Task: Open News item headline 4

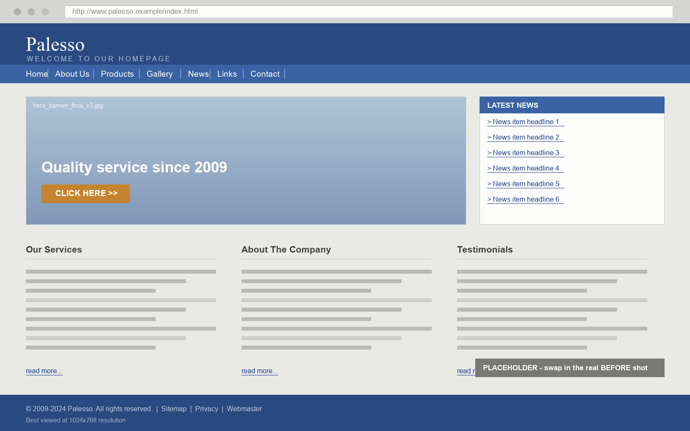Action: 526,169
